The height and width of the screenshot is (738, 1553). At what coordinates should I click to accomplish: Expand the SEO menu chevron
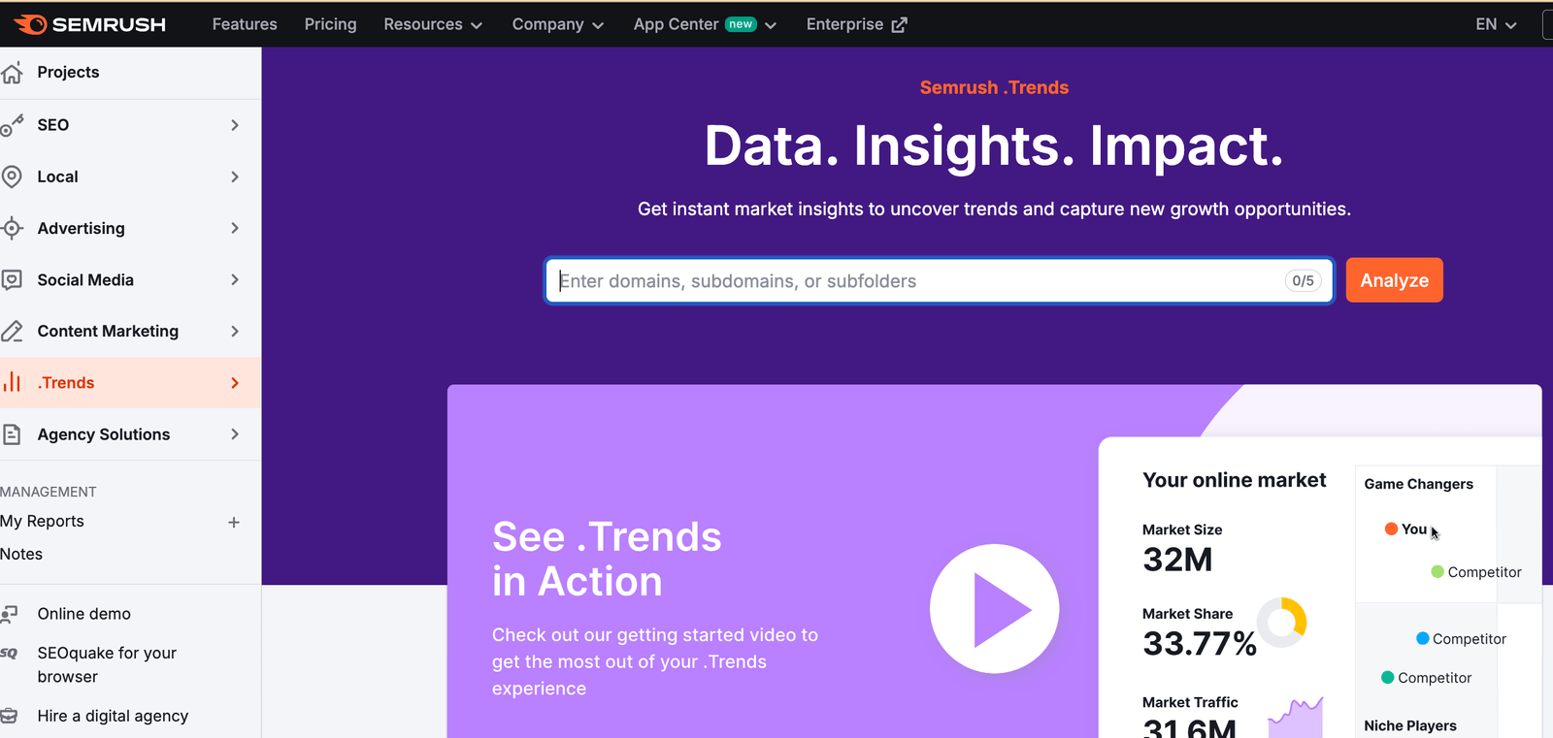235,125
